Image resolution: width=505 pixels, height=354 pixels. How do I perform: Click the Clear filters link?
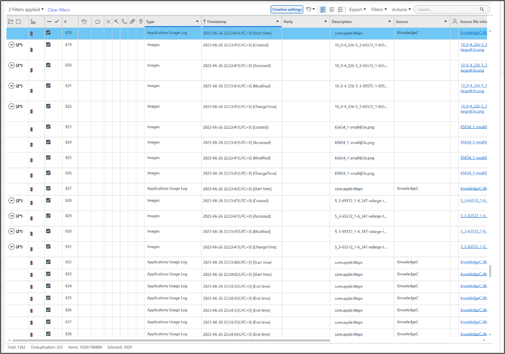click(59, 10)
